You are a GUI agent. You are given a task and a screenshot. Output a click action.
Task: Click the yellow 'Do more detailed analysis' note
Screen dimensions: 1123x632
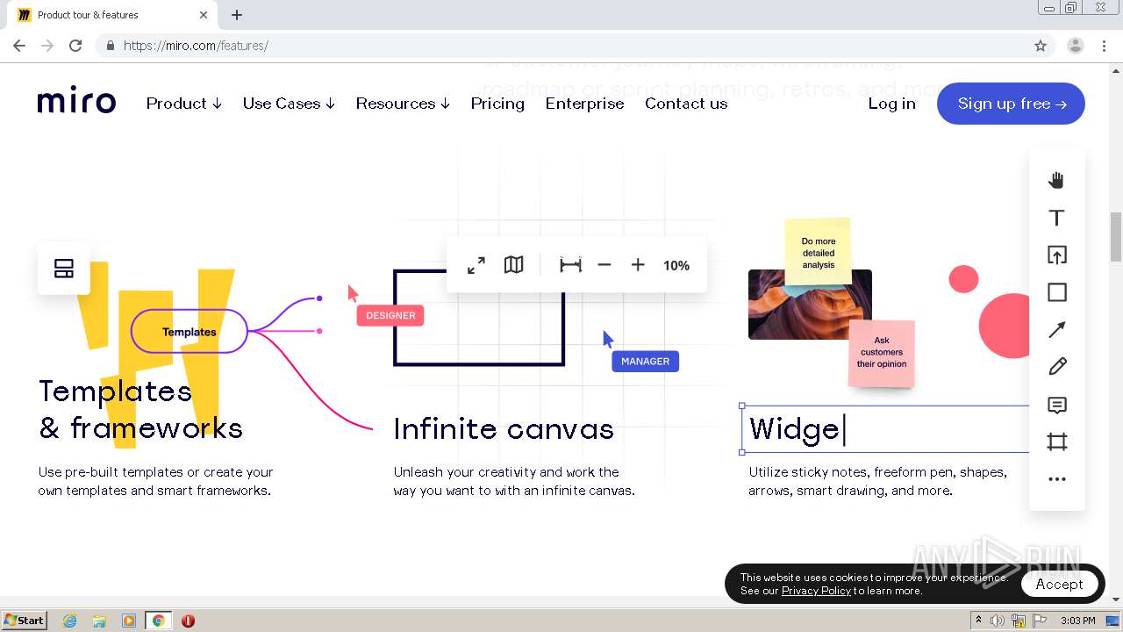[818, 252]
